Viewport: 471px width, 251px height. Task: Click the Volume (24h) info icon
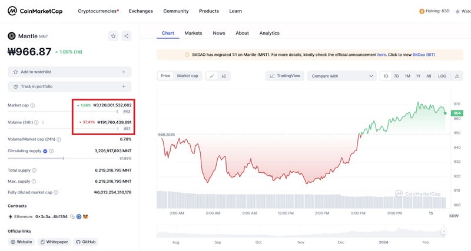point(36,122)
